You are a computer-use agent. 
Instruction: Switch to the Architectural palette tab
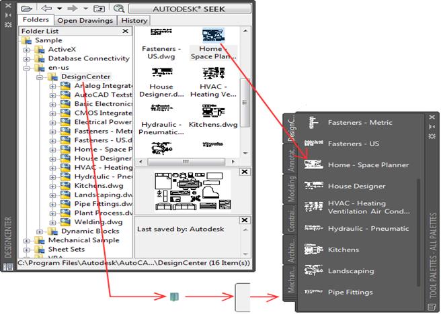291,250
